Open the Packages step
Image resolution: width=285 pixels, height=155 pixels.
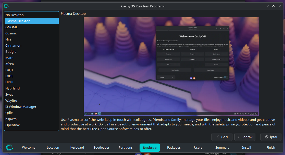174,148
